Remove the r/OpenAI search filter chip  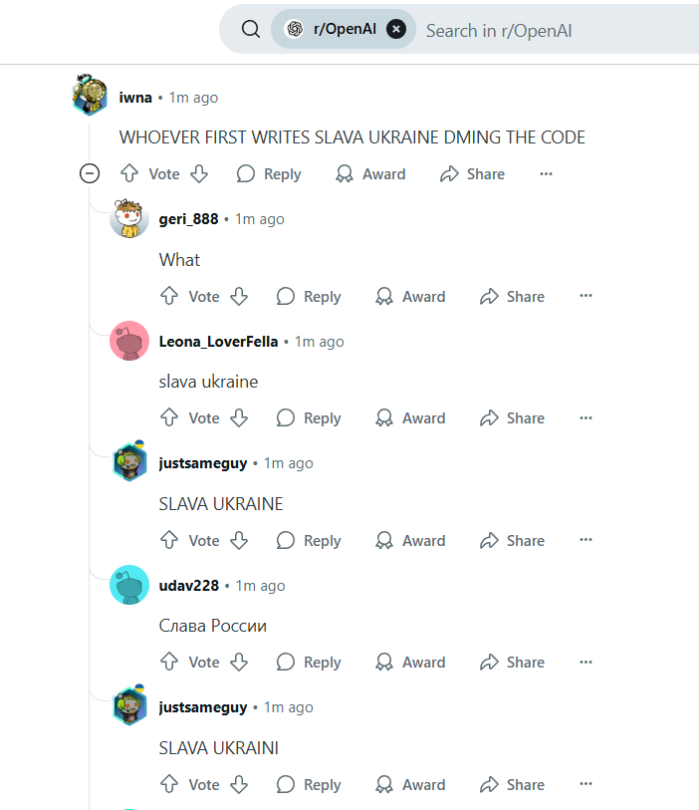(396, 30)
